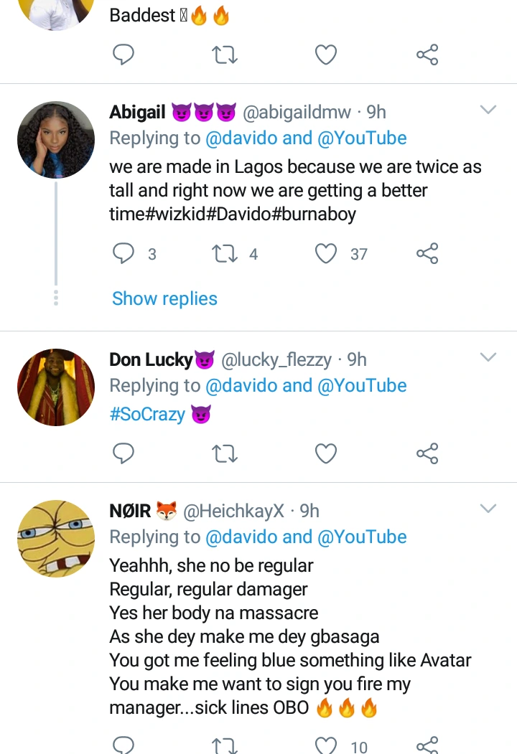The width and height of the screenshot is (517, 754).
Task: Retweet Abigail's made in Lagos tweet
Action: [x=225, y=253]
